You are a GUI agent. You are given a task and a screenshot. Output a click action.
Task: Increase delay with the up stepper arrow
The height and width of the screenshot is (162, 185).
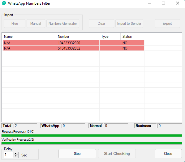point(16,154)
